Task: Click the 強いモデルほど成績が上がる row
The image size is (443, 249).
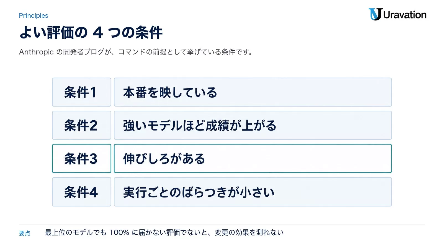Action: 253,125
